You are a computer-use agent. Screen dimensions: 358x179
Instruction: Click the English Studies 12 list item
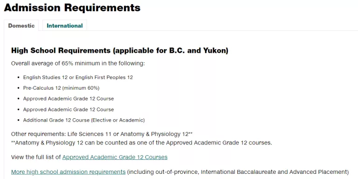(78, 78)
